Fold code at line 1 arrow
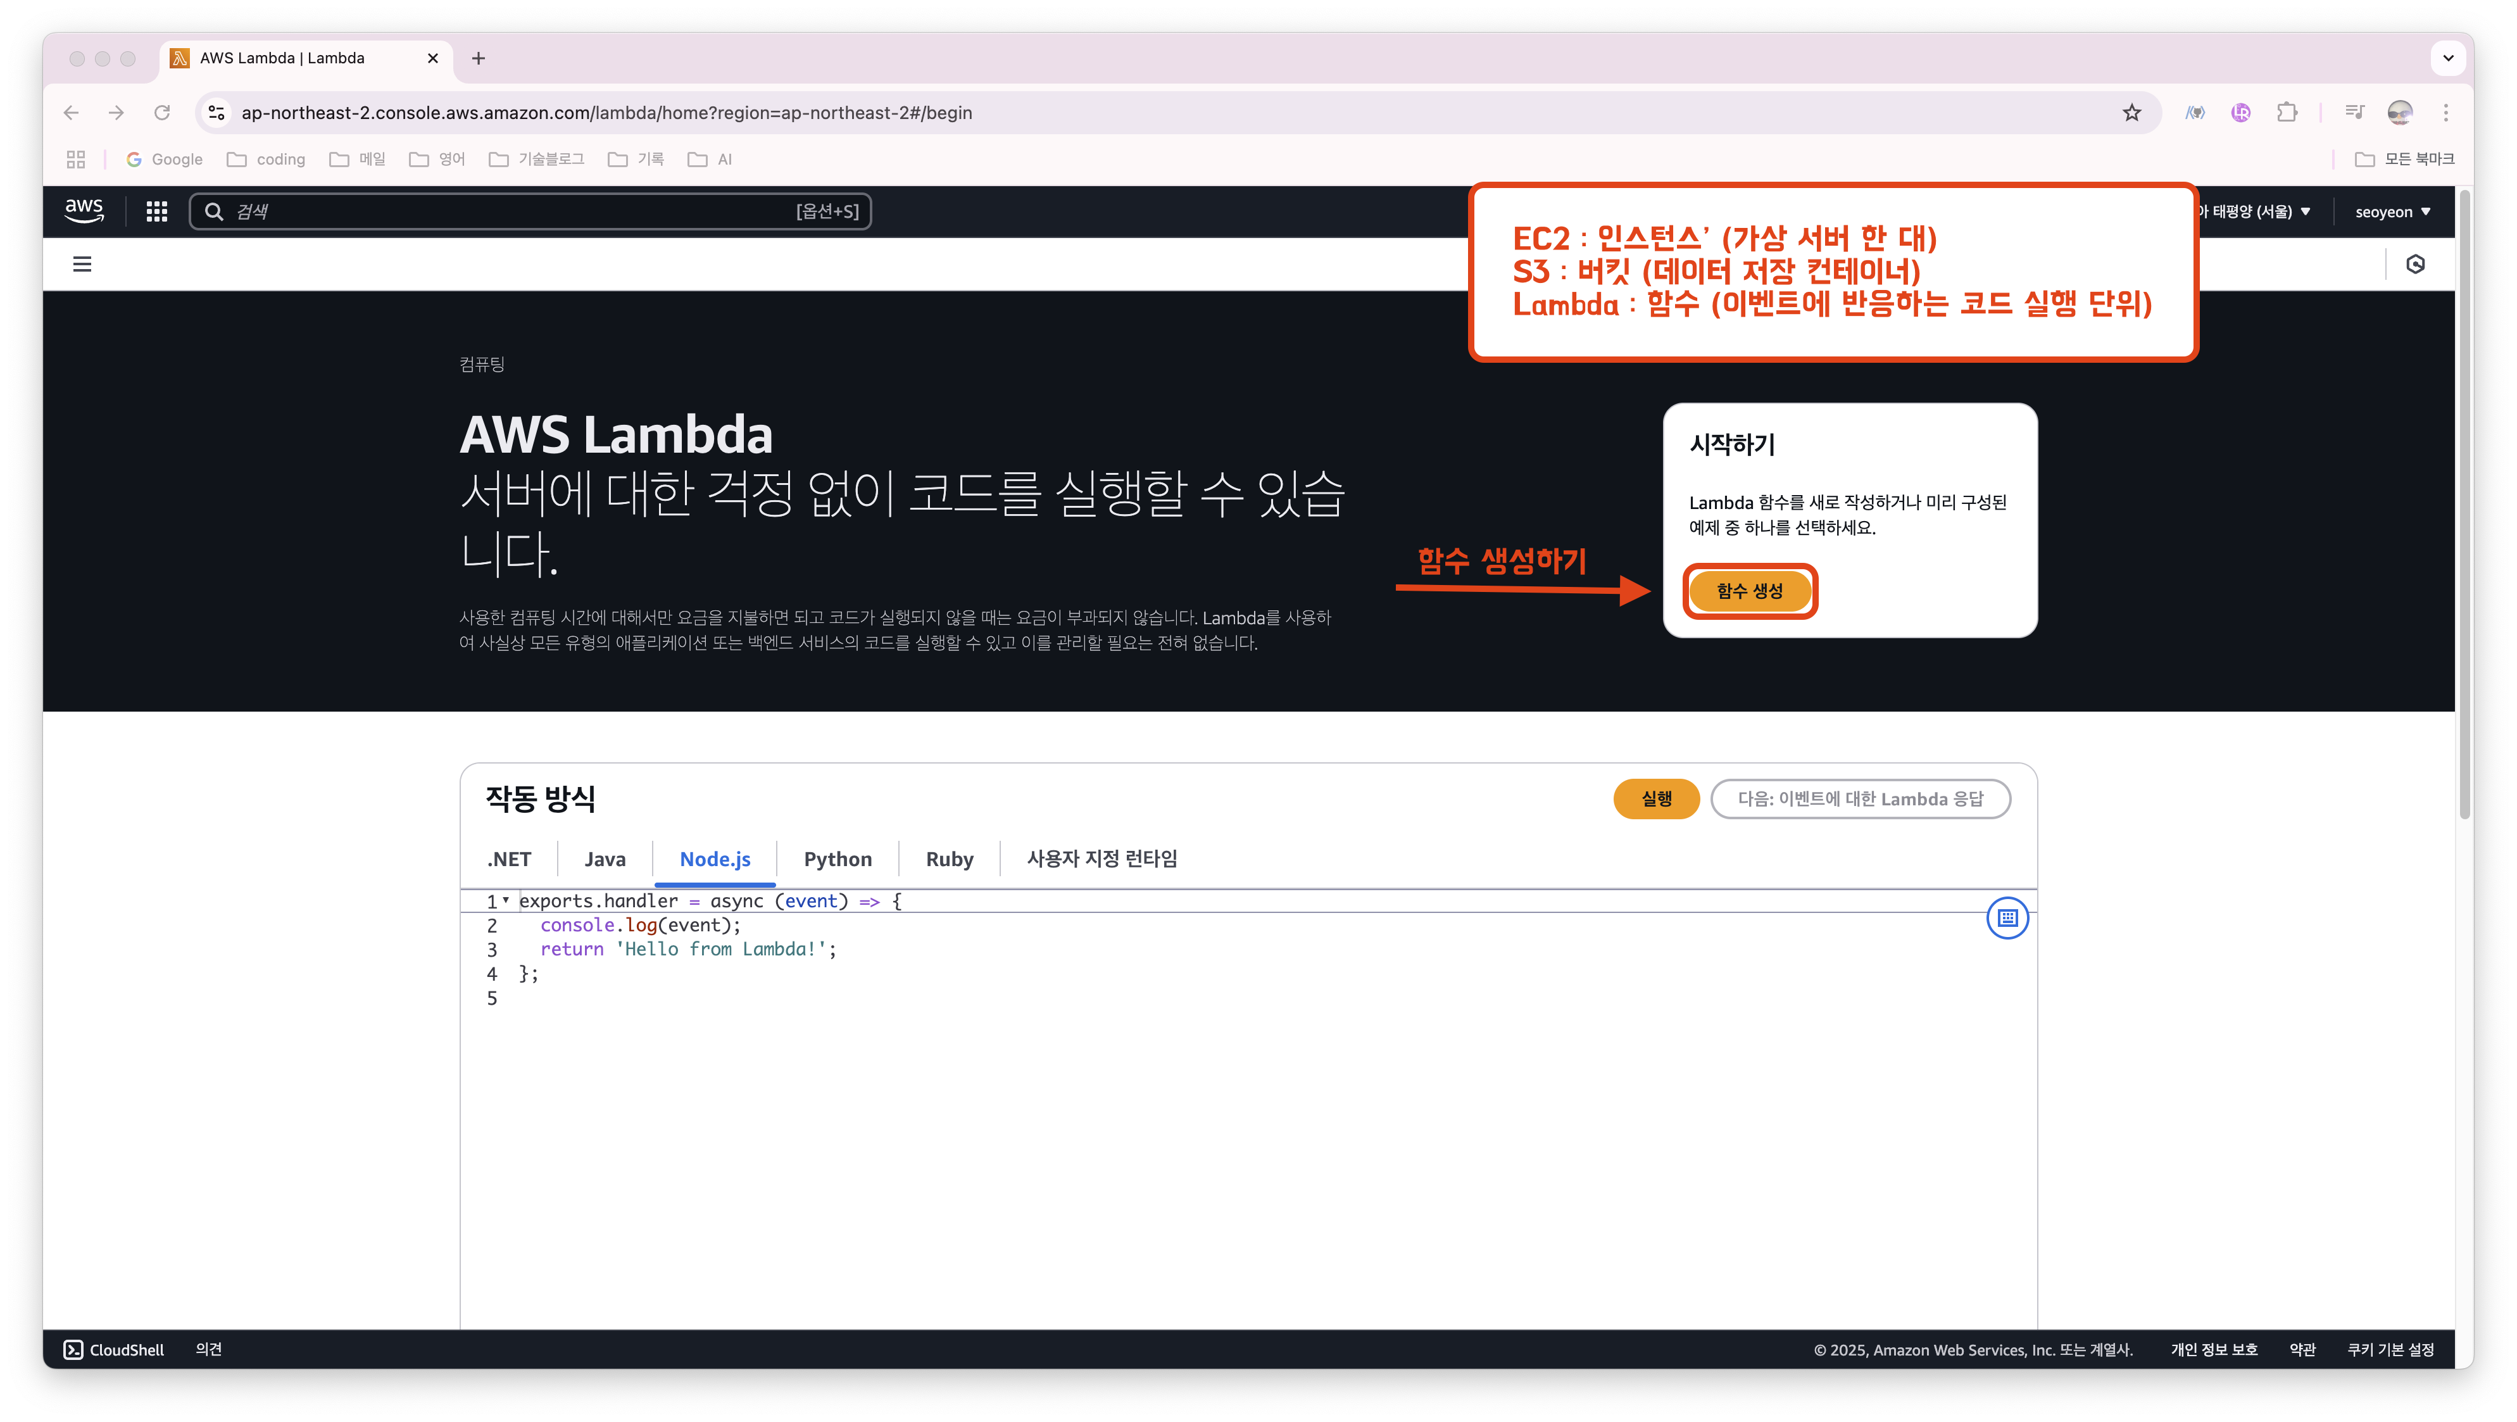 coord(506,900)
